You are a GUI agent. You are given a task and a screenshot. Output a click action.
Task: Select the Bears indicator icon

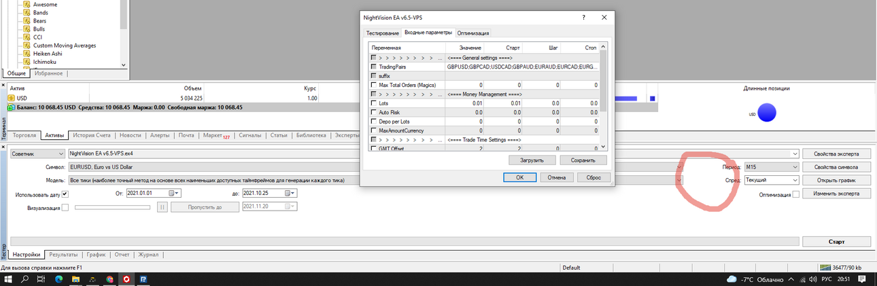[x=28, y=20]
